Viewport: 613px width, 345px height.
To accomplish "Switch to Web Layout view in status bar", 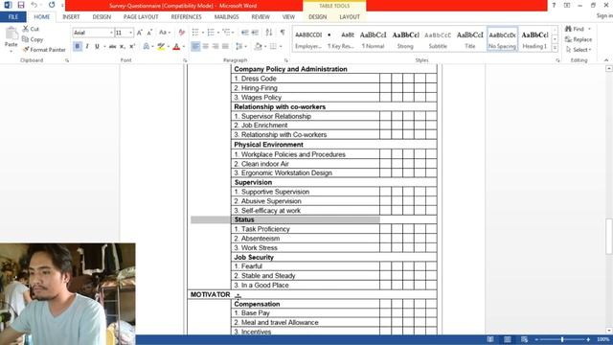I will coord(524,339).
